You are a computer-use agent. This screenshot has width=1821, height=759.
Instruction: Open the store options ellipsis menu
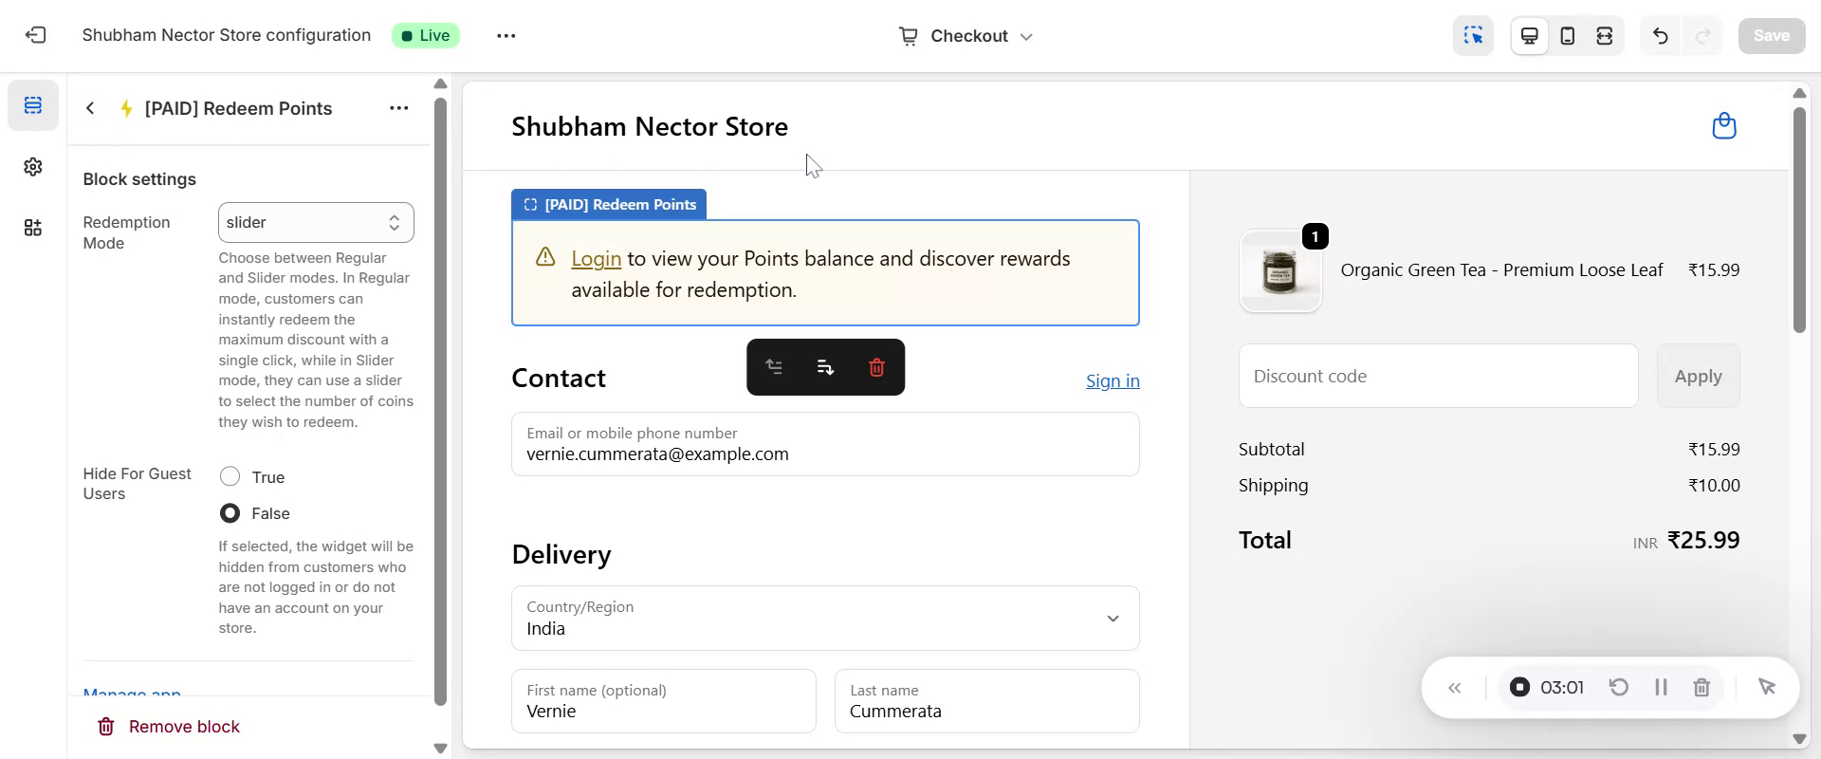tap(506, 35)
